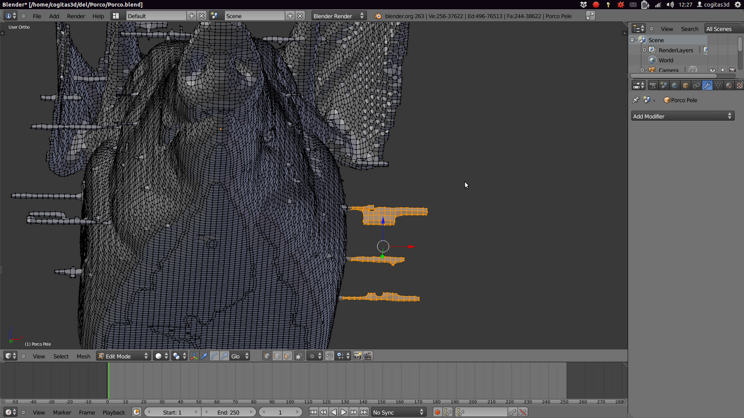
Task: Open the Add Modifier dropdown
Action: click(682, 116)
